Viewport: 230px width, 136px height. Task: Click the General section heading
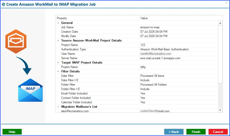pos(67,23)
